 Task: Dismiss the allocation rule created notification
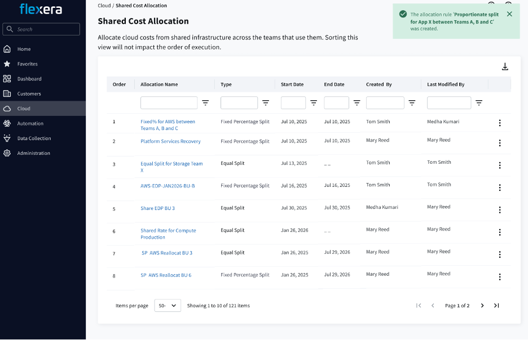(509, 14)
